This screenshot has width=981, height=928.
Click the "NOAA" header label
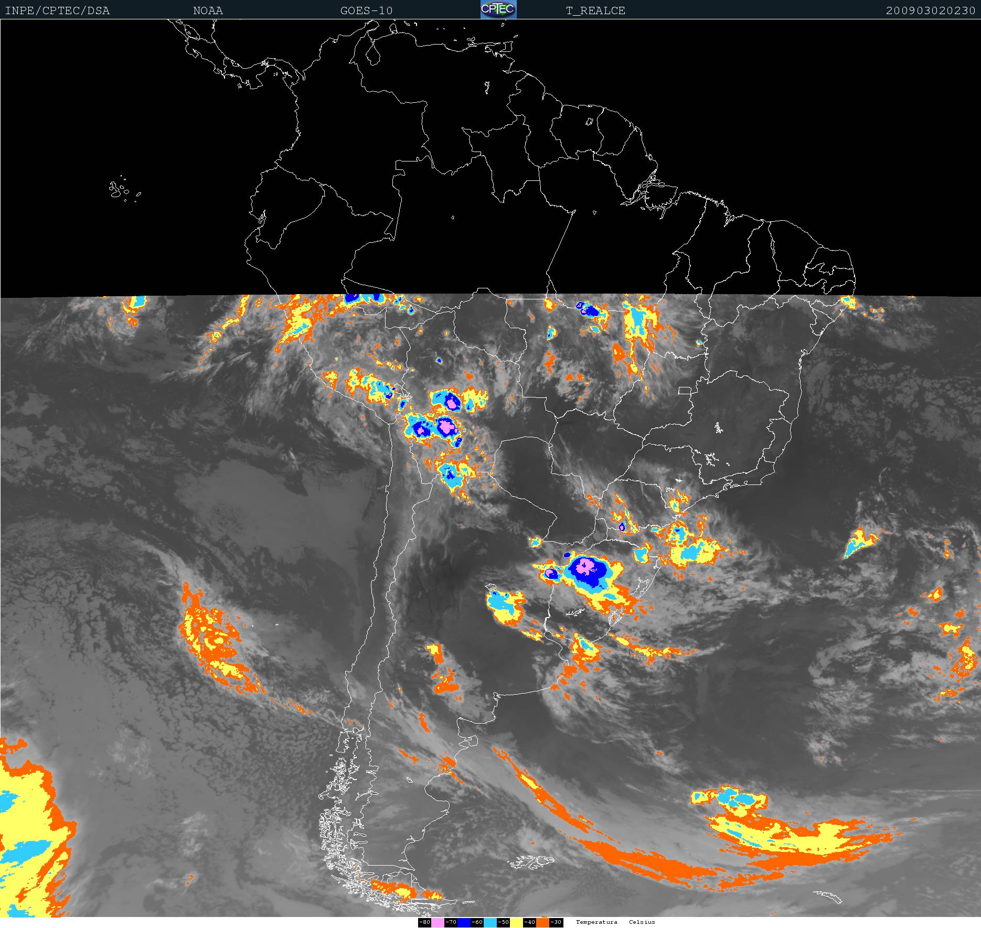[x=208, y=10]
